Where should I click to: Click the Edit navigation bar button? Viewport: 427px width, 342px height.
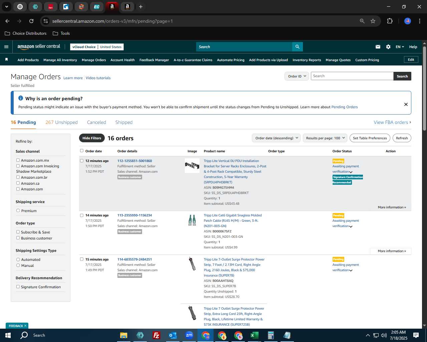(x=411, y=59)
